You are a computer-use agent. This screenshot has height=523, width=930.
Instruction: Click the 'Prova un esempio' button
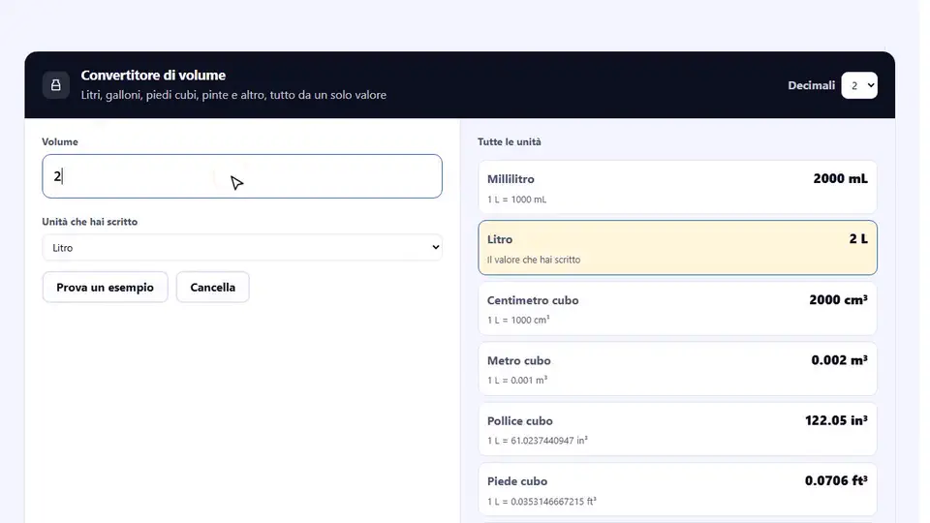(x=105, y=287)
